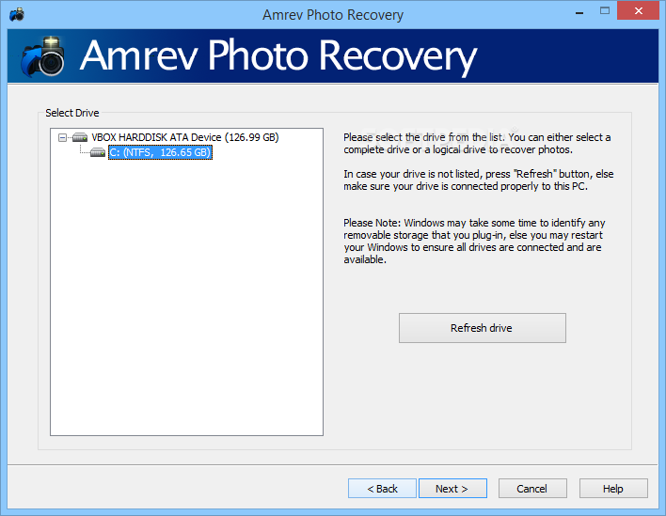Screen dimensions: 666x516
Task: Click the Amrev Photo Recovery title bar text
Action: (x=333, y=15)
